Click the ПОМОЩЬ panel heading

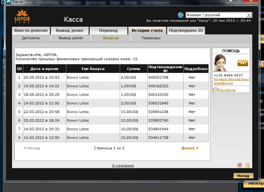[x=231, y=51]
